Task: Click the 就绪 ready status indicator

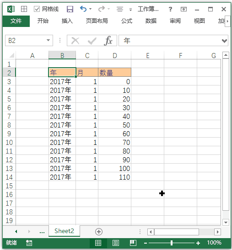Action: (11, 243)
